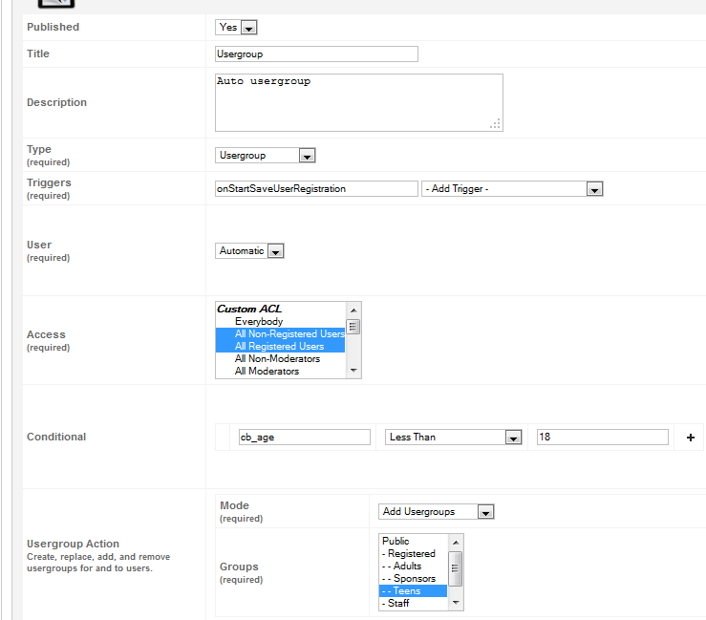Open the User Automatic dropdown
Image resolution: width=706 pixels, height=620 pixels.
click(249, 251)
